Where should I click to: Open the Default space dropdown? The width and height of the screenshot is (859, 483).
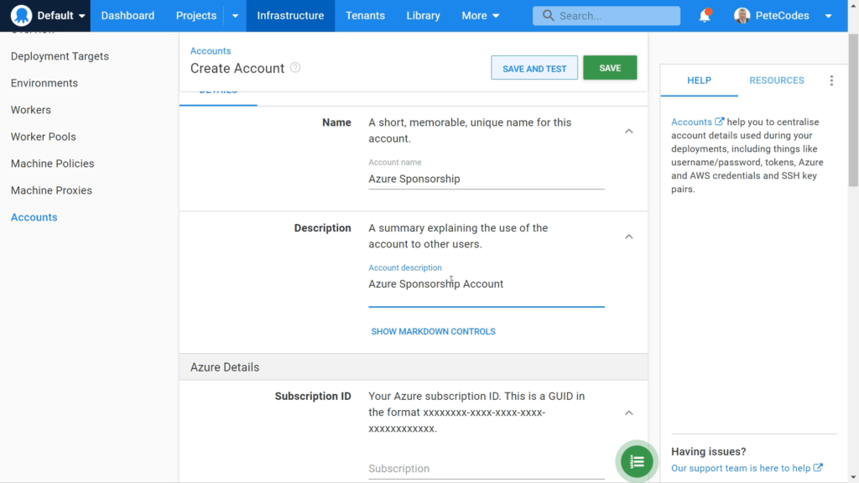(60, 15)
